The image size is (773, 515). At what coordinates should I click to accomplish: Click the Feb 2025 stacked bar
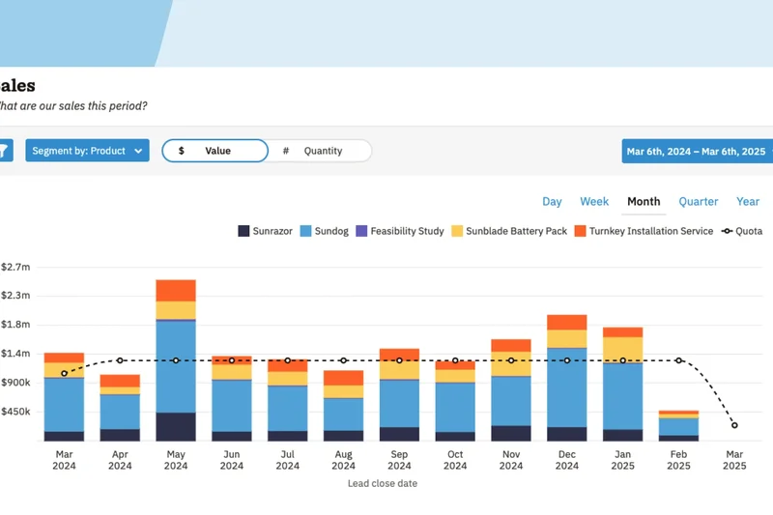(x=678, y=426)
